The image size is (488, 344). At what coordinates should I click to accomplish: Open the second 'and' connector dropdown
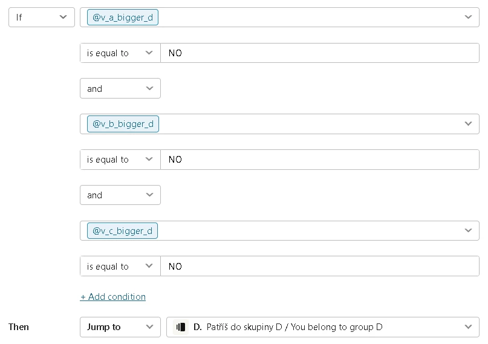point(120,195)
